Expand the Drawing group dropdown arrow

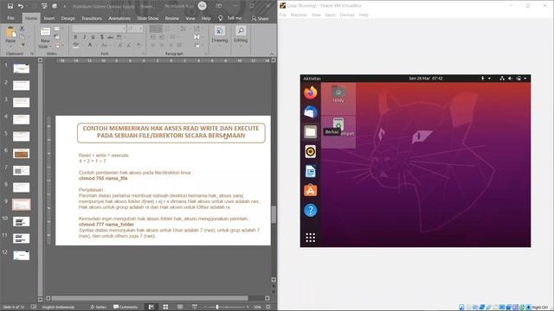pos(219,46)
